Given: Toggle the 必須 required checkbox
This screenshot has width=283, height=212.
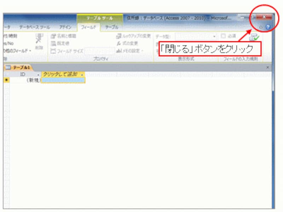Looking at the screenshot, I should [x=223, y=36].
